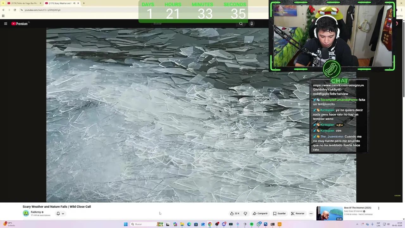Go to YouTube Premium home logo

[20, 23]
